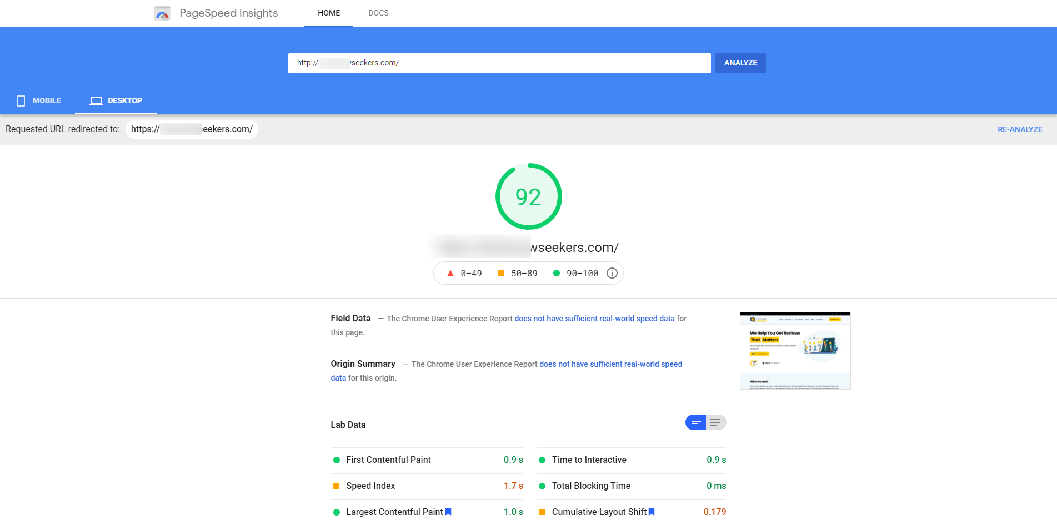Viewport: 1057px width, 520px height.
Task: Click the orange square 50–89 legend icon
Action: pos(501,273)
